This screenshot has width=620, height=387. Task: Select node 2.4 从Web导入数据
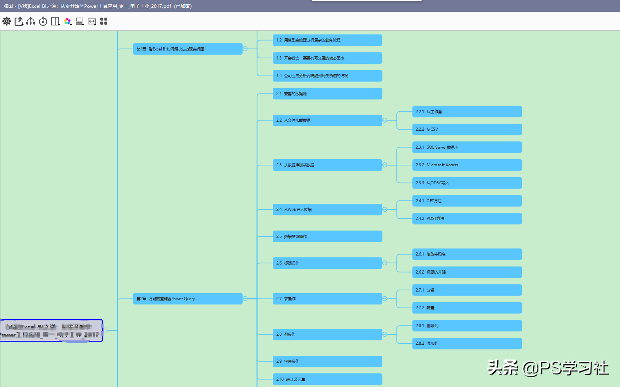click(328, 209)
